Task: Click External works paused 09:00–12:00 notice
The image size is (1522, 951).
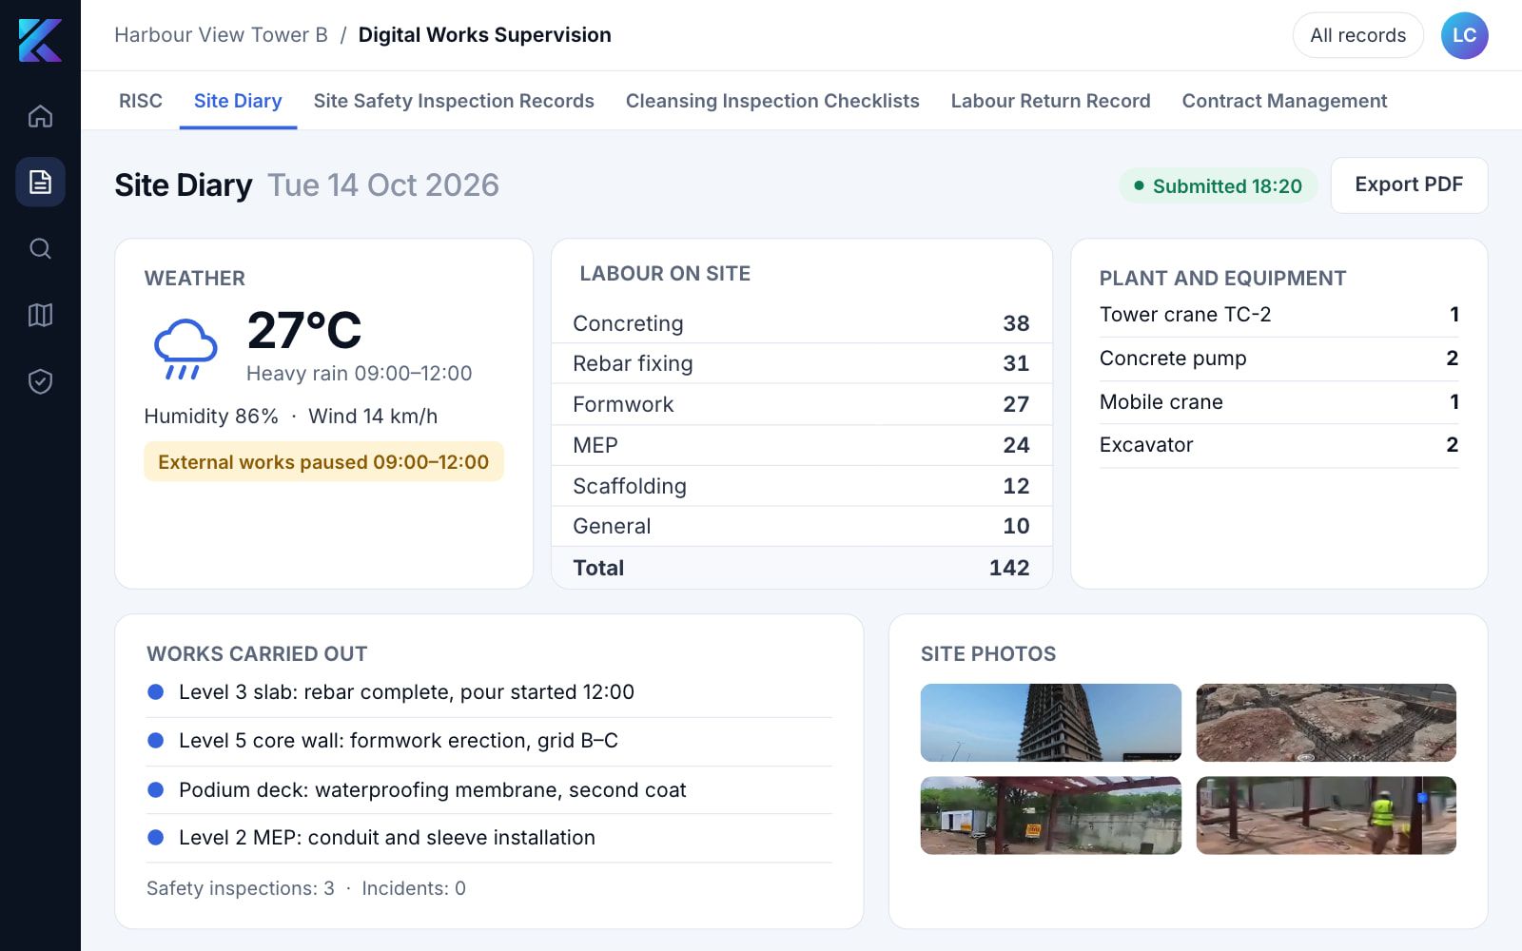Action: pos(323,462)
